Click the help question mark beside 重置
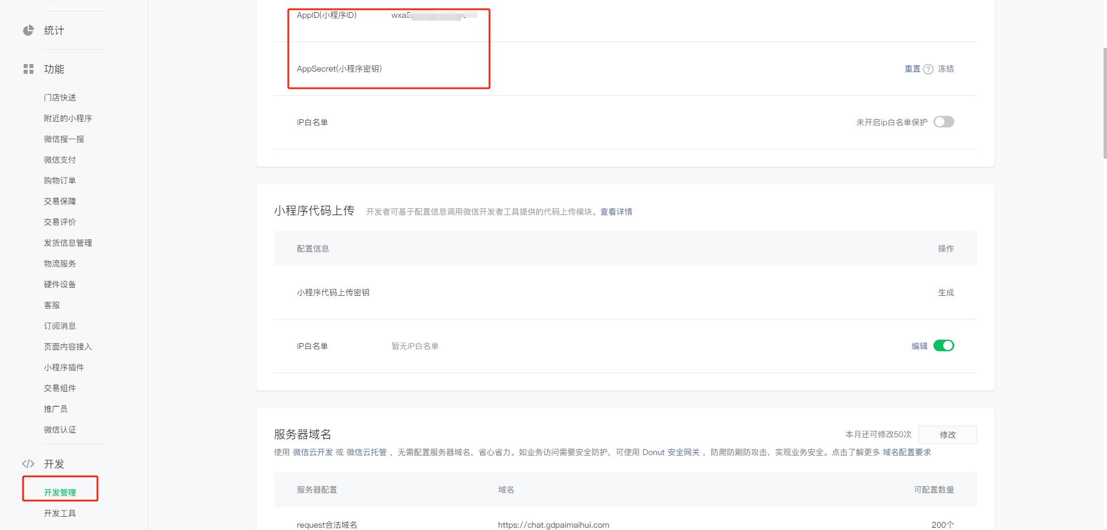The height and width of the screenshot is (530, 1107). (928, 69)
